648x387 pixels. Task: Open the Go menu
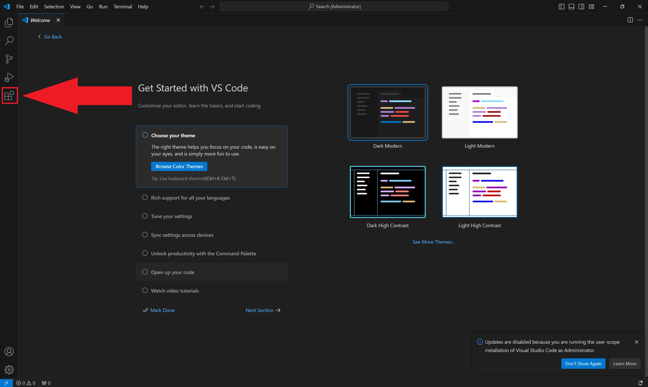pyautogui.click(x=89, y=7)
